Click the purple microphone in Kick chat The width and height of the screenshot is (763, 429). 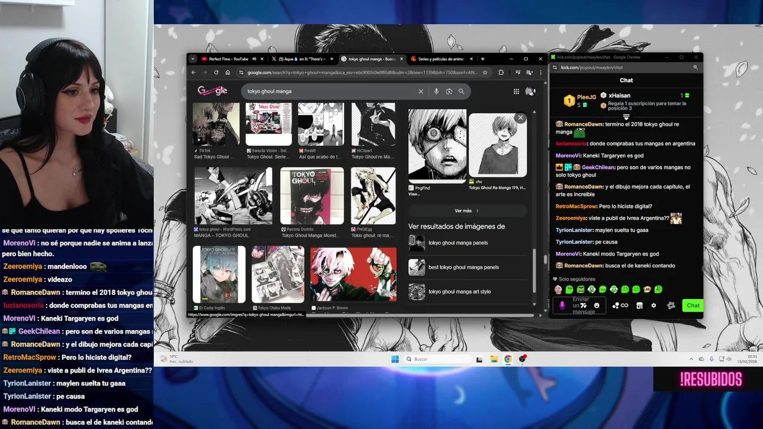[562, 306]
